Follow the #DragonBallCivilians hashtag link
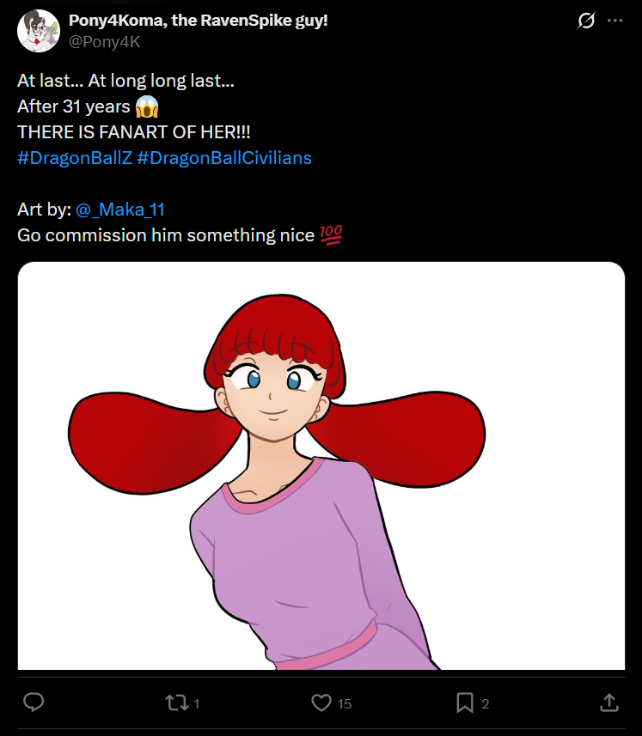Viewport: 642px width, 736px height. pyautogui.click(x=223, y=158)
